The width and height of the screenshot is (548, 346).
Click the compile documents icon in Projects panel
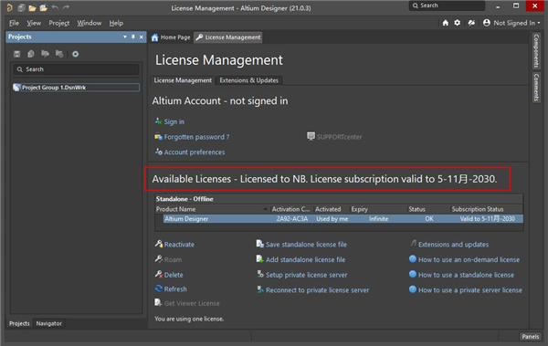pos(31,54)
